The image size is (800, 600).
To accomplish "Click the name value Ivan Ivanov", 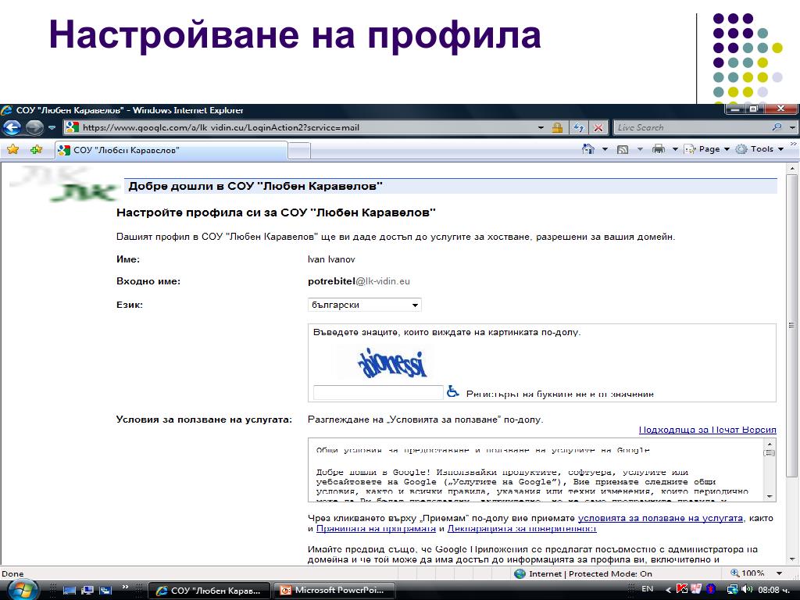I will pyautogui.click(x=331, y=259).
